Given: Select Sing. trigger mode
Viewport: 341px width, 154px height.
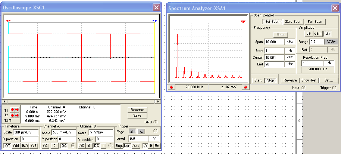Looking at the screenshot, I should pyautogui.click(x=119, y=146).
